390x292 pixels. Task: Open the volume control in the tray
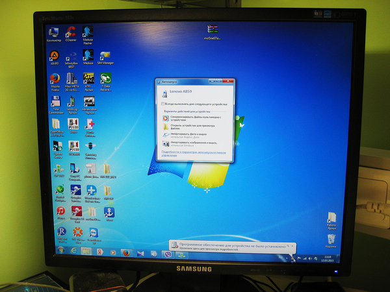tap(310, 259)
